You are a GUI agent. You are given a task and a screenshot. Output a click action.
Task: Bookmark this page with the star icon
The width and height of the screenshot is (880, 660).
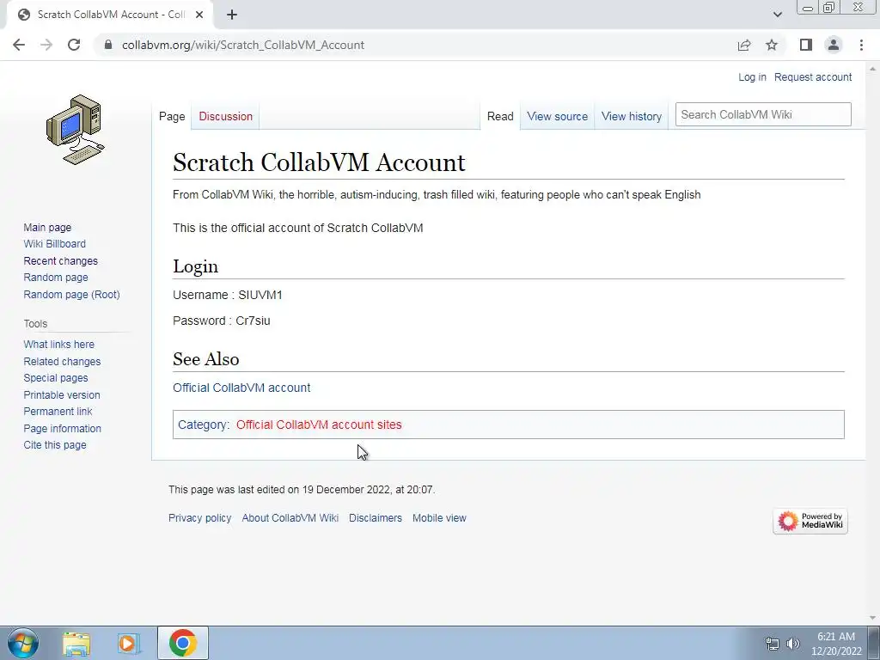point(772,45)
